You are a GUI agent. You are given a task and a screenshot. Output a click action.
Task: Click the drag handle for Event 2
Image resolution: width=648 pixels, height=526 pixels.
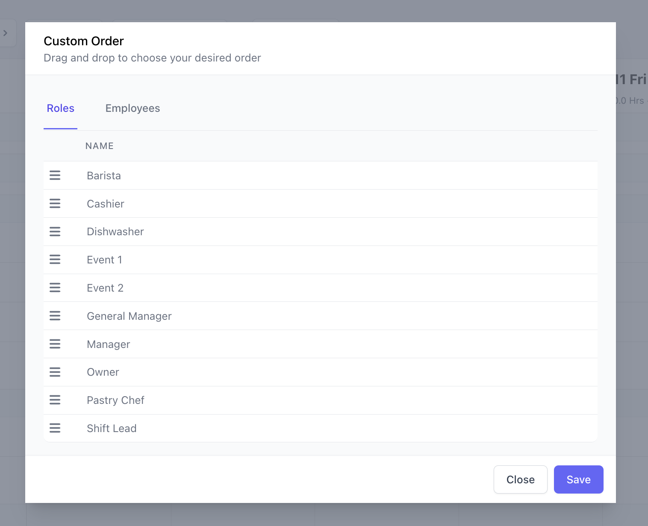tap(55, 288)
